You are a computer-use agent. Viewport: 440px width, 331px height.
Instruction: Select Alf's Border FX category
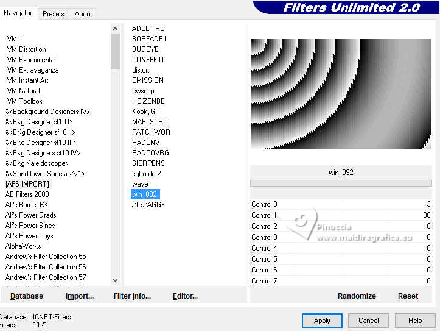coord(26,205)
